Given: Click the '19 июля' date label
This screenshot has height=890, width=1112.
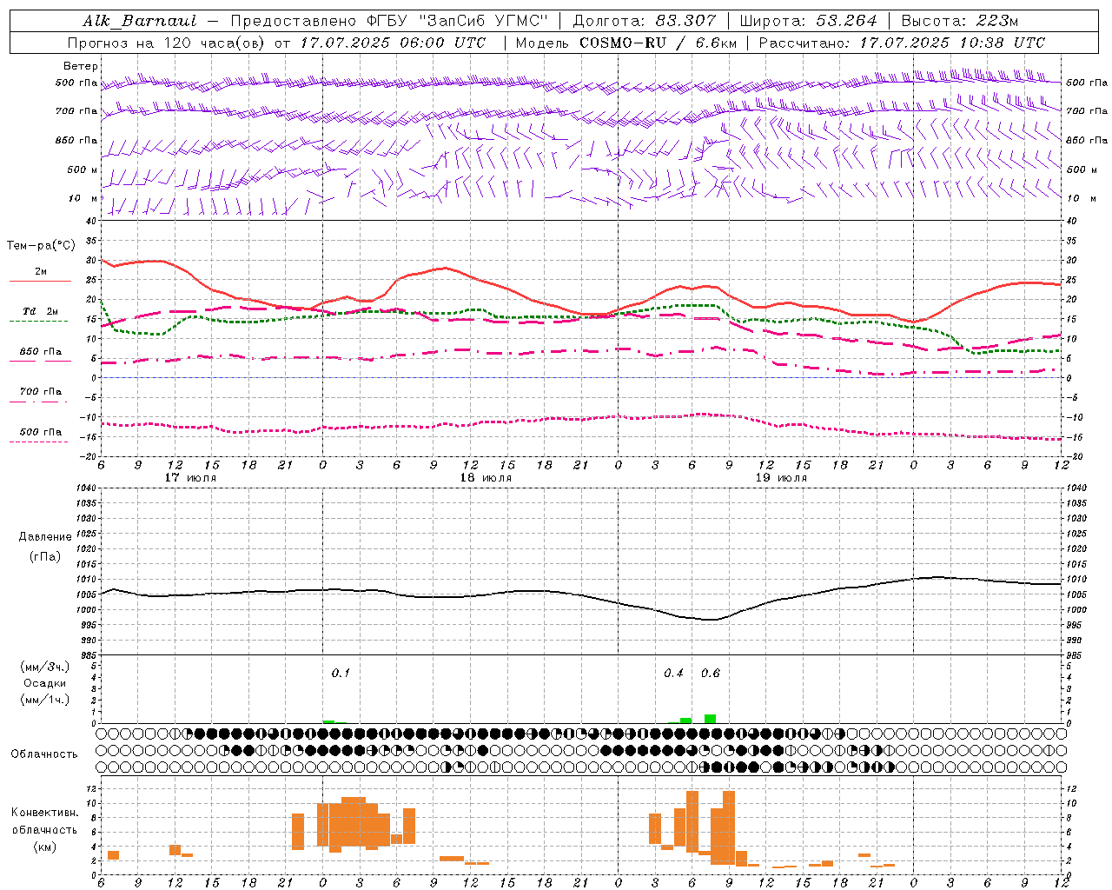Looking at the screenshot, I should tap(781, 478).
